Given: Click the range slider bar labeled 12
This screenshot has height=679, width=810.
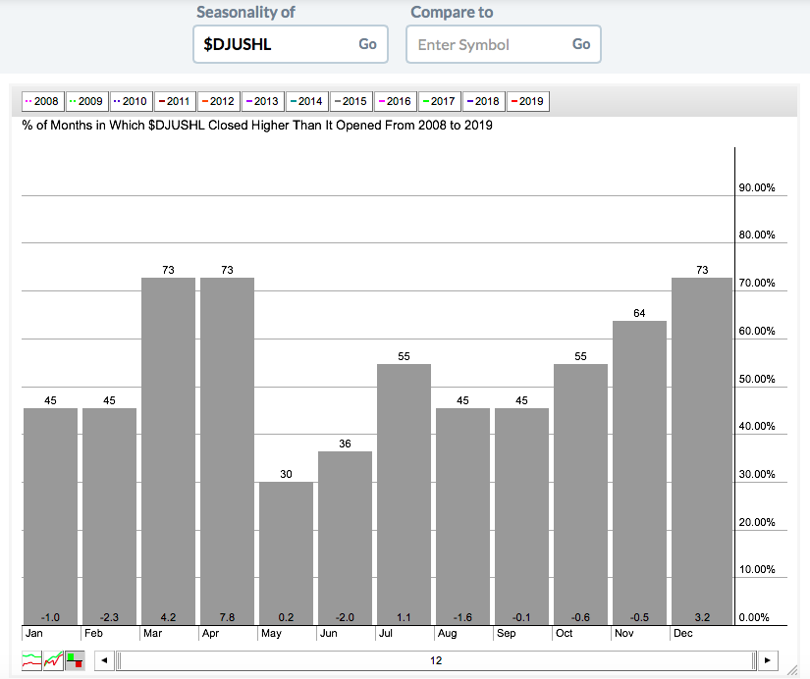Looking at the screenshot, I should click(x=436, y=660).
